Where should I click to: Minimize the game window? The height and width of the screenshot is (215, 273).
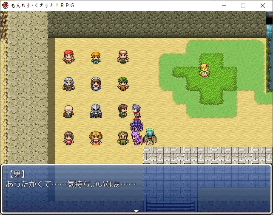224,6
